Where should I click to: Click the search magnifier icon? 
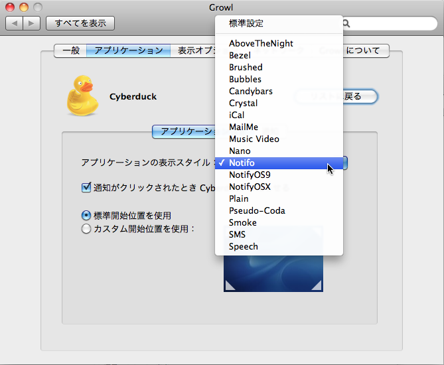[346, 23]
